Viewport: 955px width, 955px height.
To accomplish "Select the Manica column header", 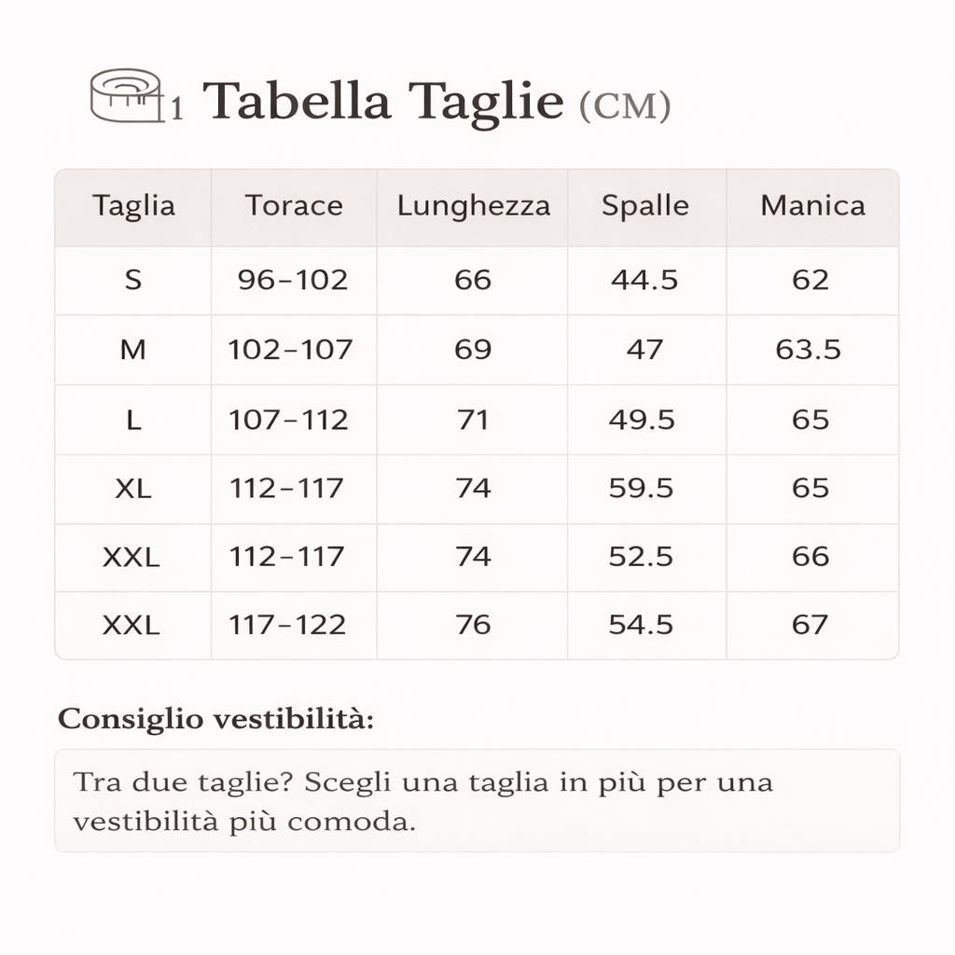I will coord(812,206).
